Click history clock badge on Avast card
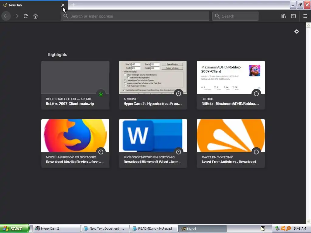The height and width of the screenshot is (233, 311). coord(256,152)
